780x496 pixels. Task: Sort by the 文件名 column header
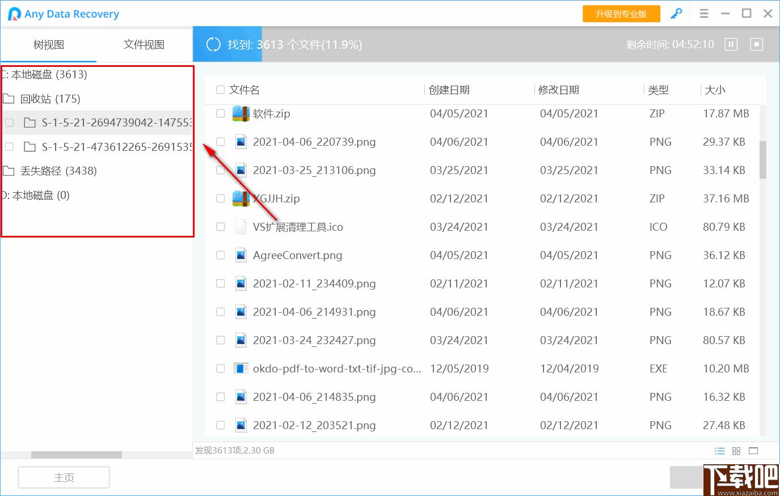244,90
